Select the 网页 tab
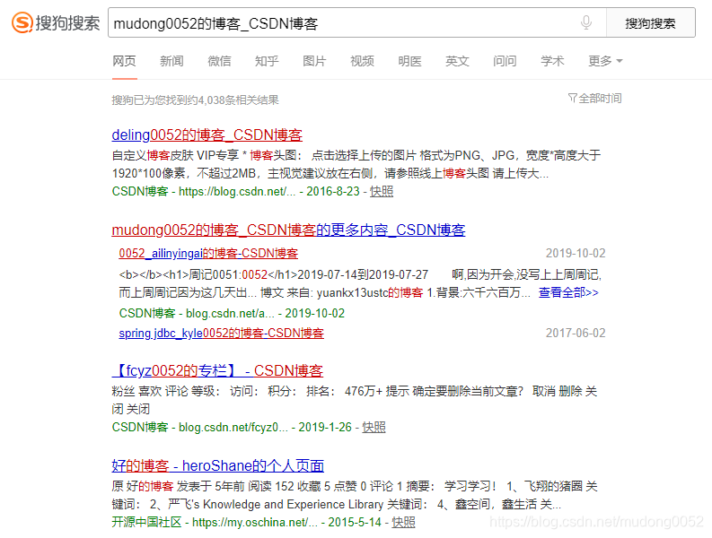Screen dimensions: 712x538 pos(124,61)
